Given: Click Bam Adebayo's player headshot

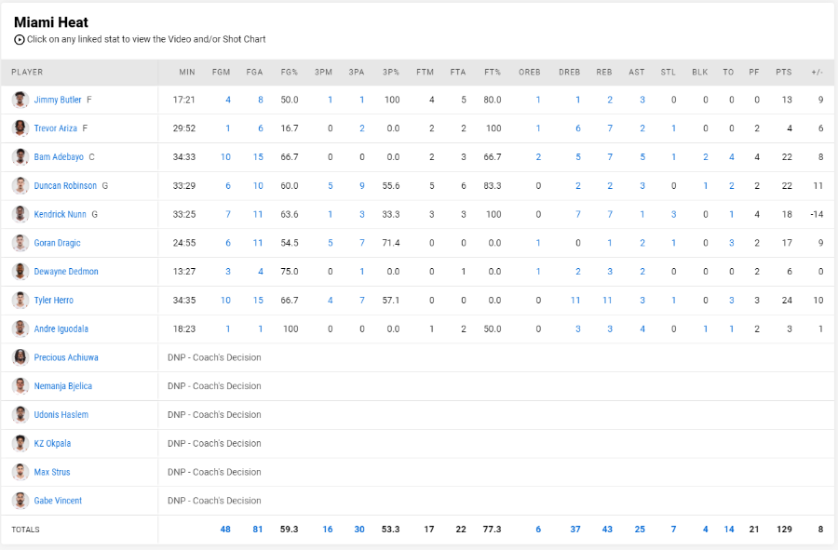Looking at the screenshot, I should point(20,157).
